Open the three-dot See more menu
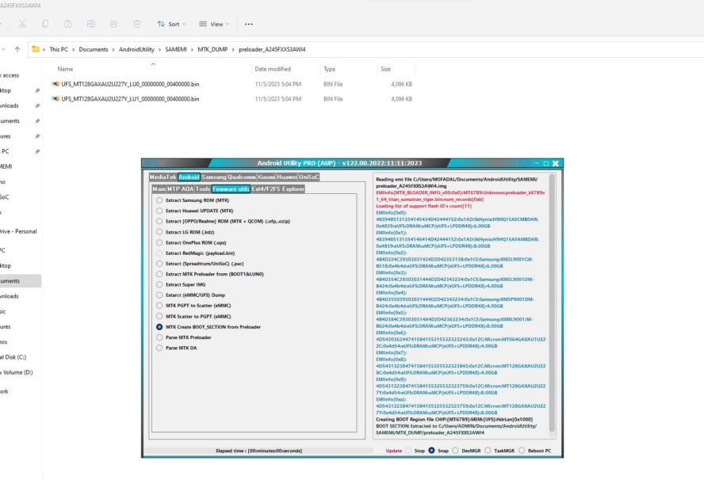The width and height of the screenshot is (704, 491). tap(249, 25)
